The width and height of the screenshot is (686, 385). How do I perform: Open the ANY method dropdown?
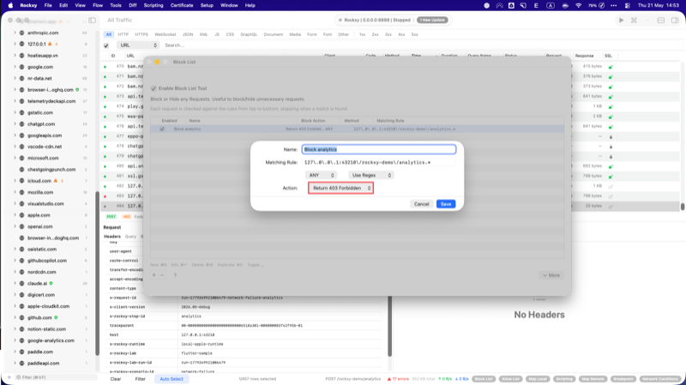321,175
